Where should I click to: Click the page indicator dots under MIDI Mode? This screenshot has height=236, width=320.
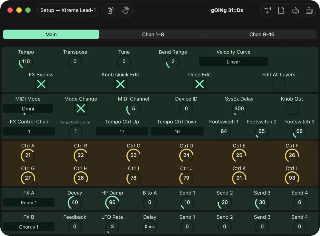tap(28, 114)
